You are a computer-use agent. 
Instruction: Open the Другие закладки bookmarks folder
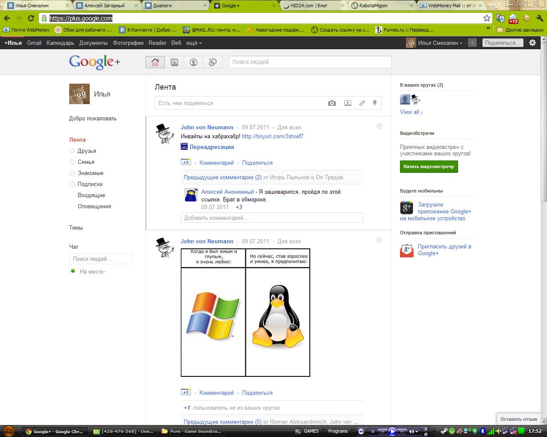point(520,30)
